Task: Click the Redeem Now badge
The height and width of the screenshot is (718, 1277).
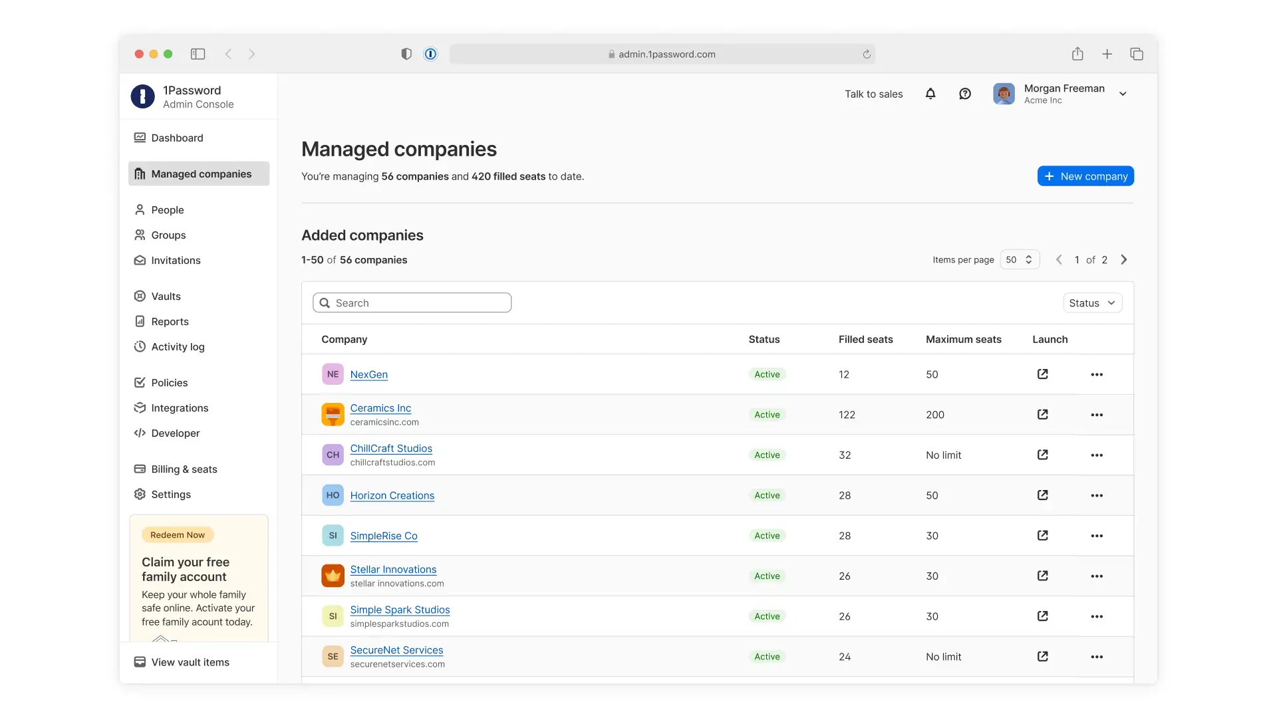Action: 178,535
